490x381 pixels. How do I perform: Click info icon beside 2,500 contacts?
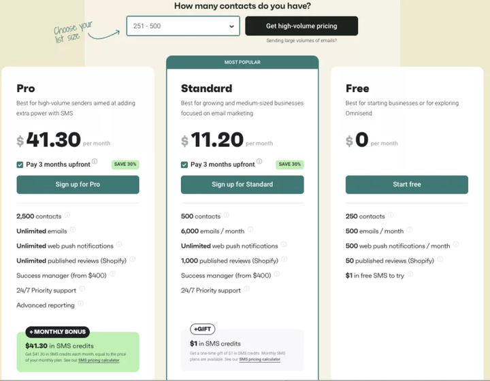67,215
